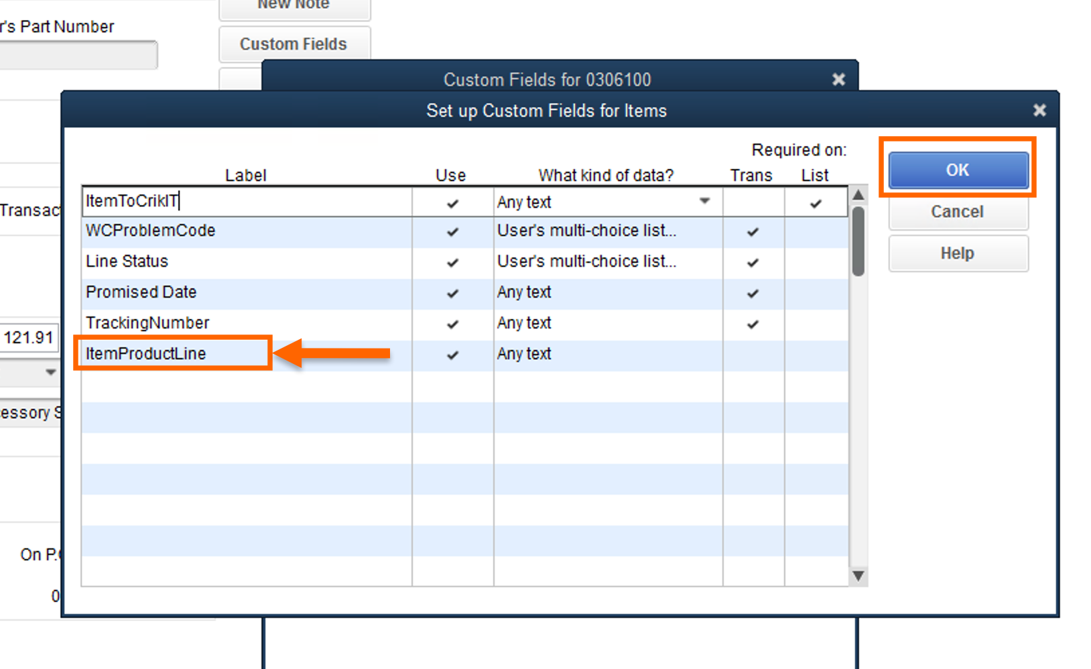Open the dropdown arrow below 121.91 field
1091x669 pixels.
tap(50, 372)
